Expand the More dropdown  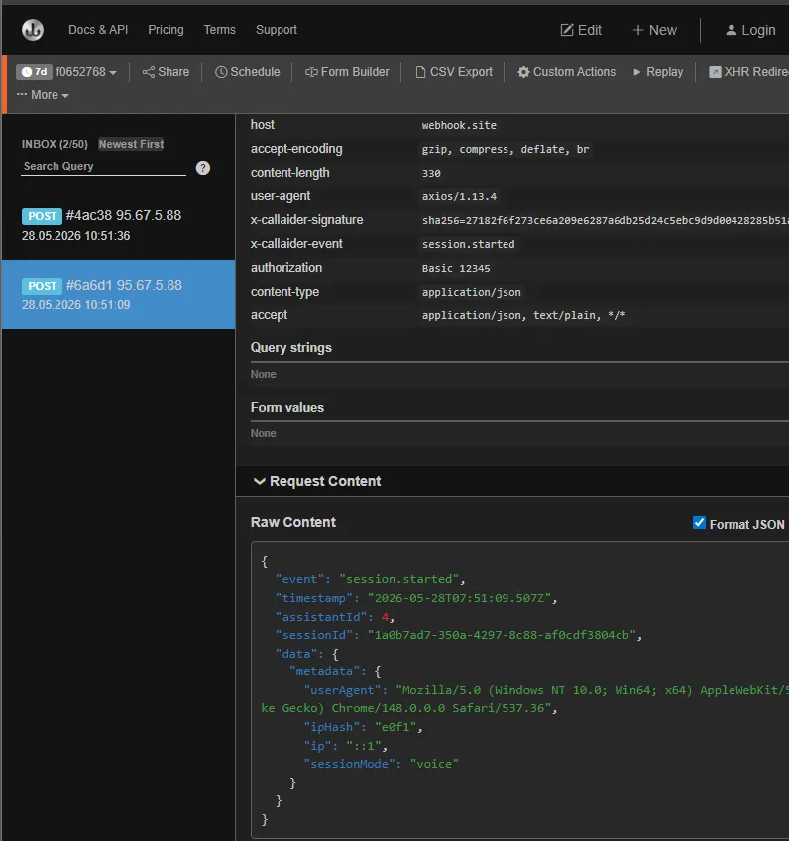43,95
